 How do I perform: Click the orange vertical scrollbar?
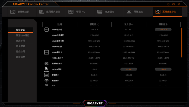(182, 43)
